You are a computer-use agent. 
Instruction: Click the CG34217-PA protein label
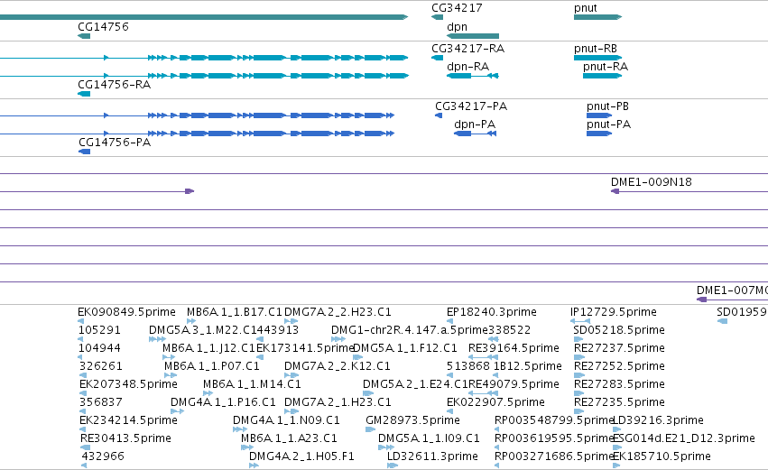pos(471,106)
